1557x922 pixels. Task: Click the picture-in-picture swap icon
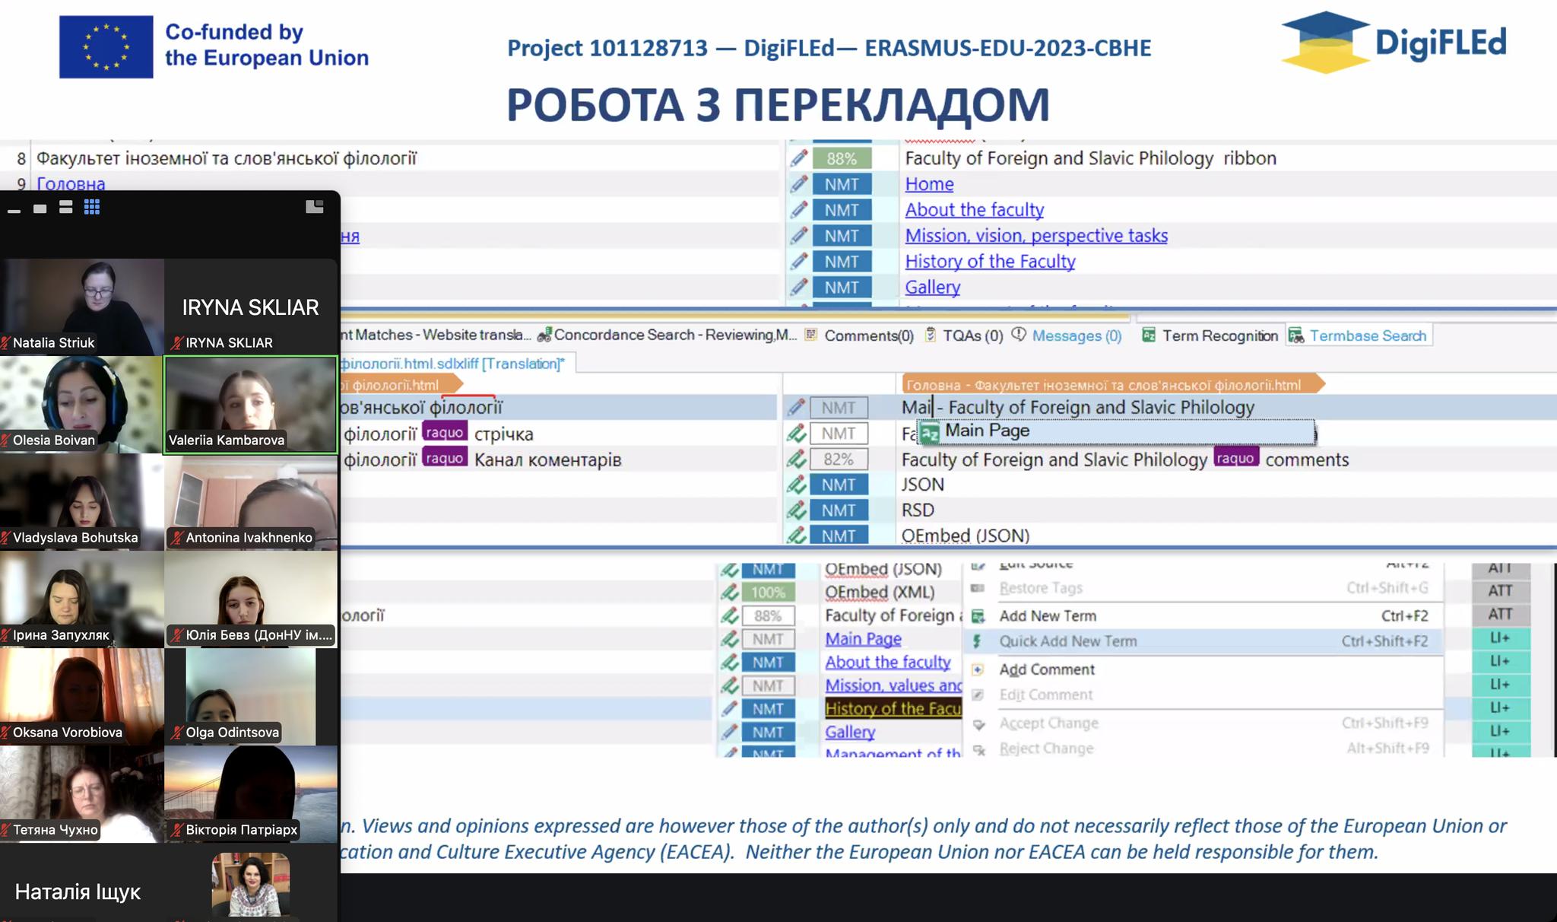coord(314,207)
